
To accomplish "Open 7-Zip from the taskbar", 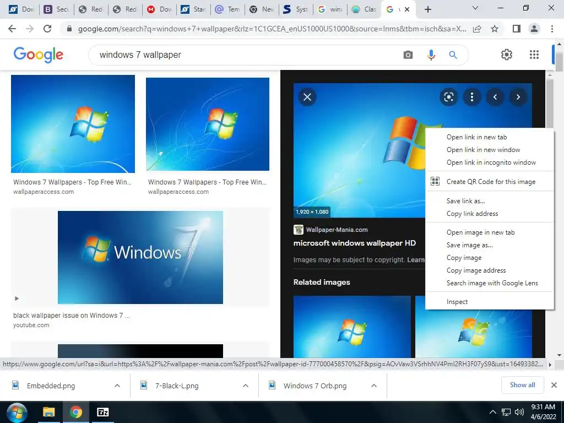I will click(x=103, y=412).
